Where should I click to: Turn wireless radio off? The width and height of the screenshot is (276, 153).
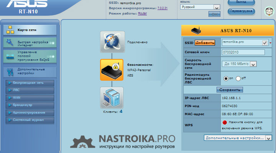pos(238,78)
